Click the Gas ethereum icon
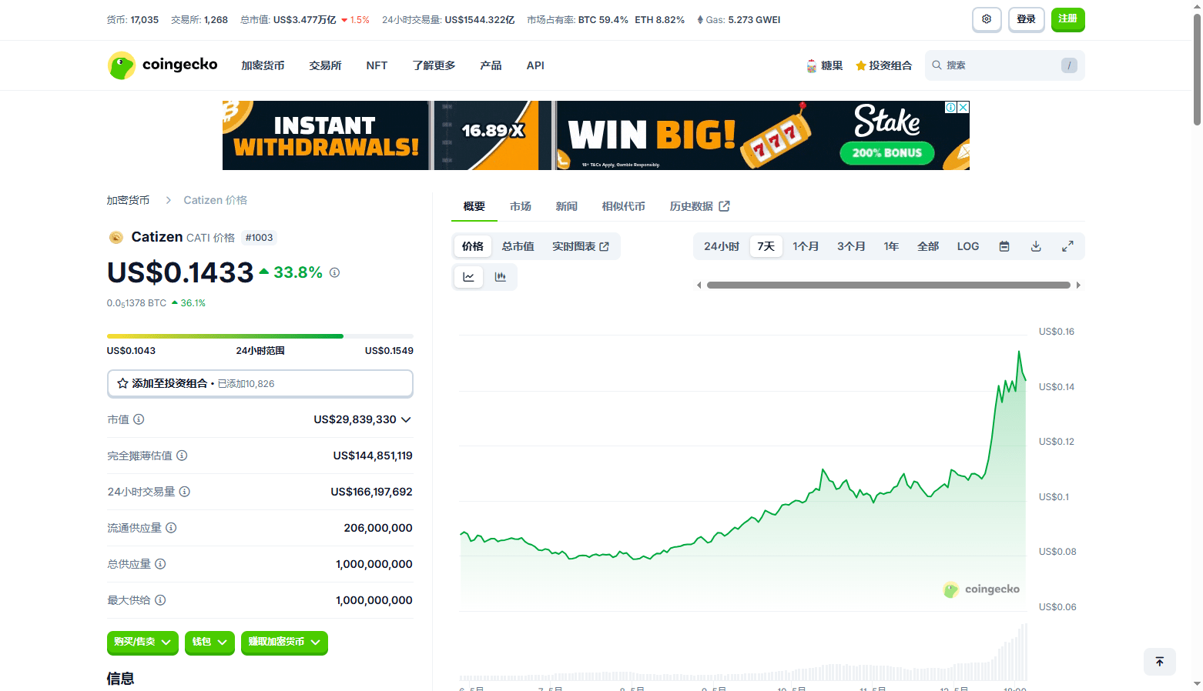 click(x=700, y=20)
